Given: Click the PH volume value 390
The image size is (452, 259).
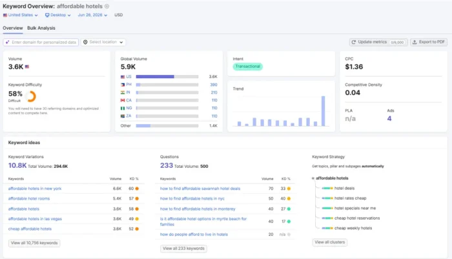Looking at the screenshot, I should 214,85.
